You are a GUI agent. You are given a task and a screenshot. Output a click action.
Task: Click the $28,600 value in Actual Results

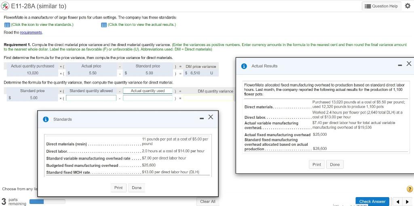[x=320, y=149]
